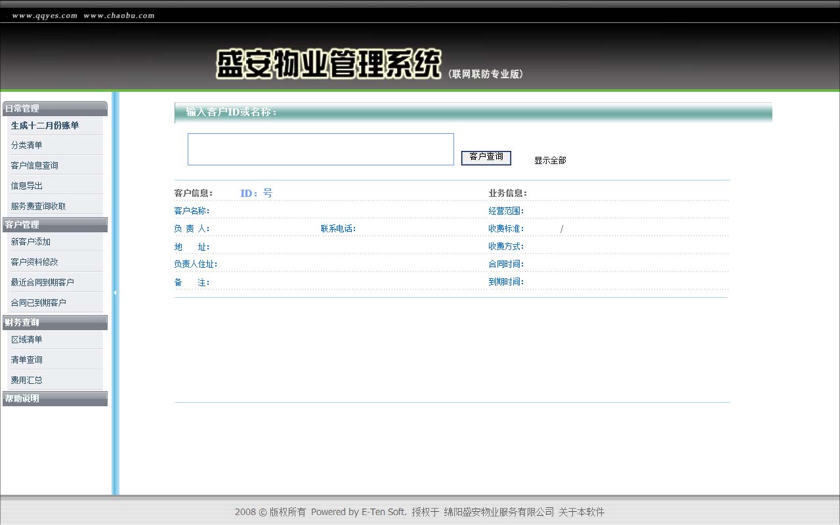Go to 客户信息查询 page
This screenshot has width=840, height=525.
coord(35,165)
